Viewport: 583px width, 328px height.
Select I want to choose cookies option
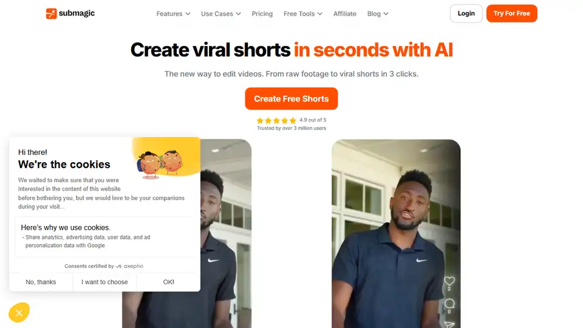(104, 282)
